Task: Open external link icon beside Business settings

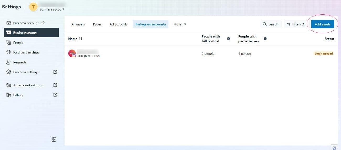Action: click(x=55, y=72)
